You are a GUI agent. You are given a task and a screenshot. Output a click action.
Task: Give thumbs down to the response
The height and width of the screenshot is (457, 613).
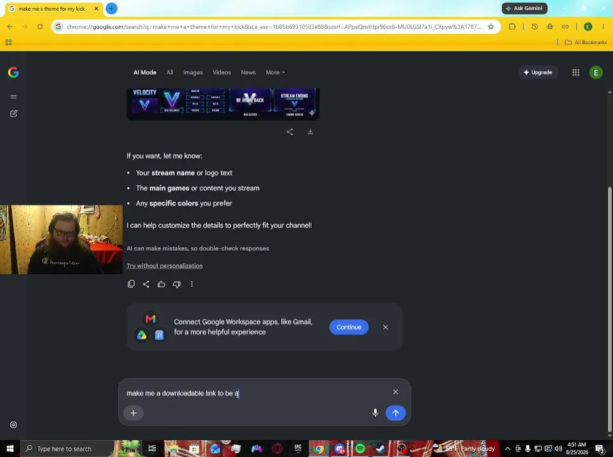[177, 284]
